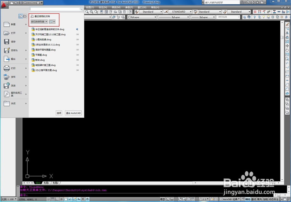Select the Zoom previous icon
This screenshot has height=202, width=291.
(x=96, y=12)
